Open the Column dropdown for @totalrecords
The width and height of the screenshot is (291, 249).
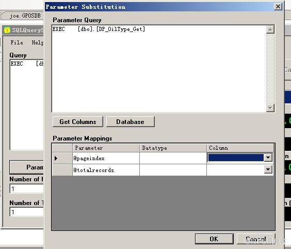(268, 169)
